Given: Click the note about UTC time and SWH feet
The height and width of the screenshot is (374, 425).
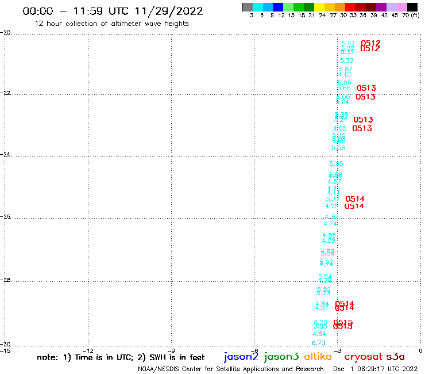Looking at the screenshot, I should click(121, 357).
